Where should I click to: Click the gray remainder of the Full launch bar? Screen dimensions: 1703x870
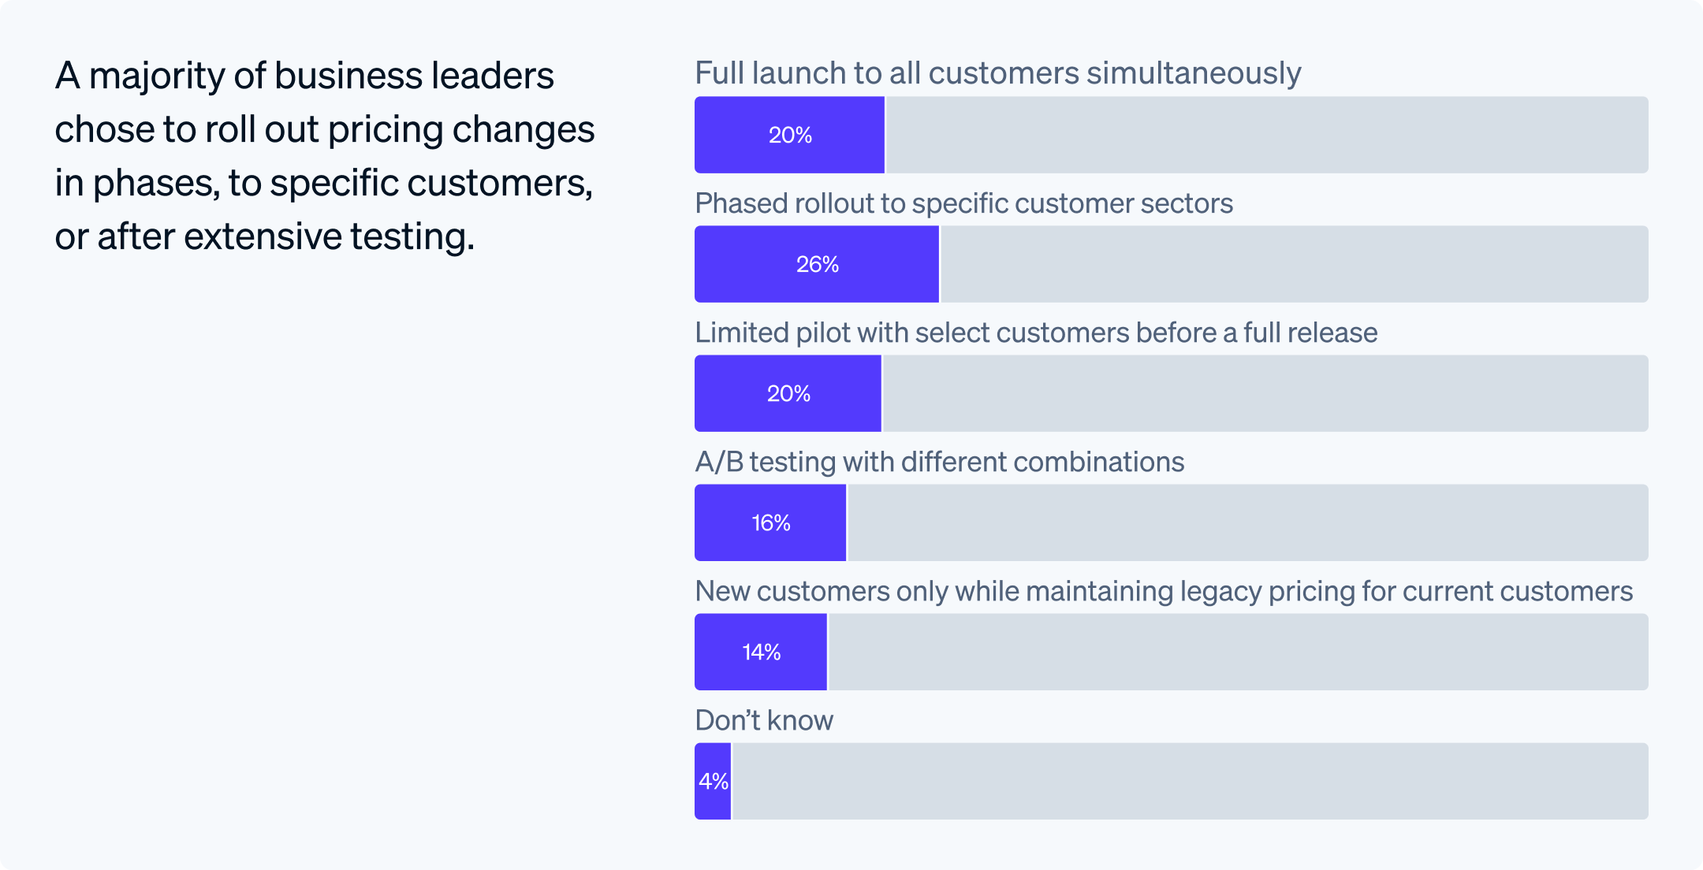click(1266, 135)
